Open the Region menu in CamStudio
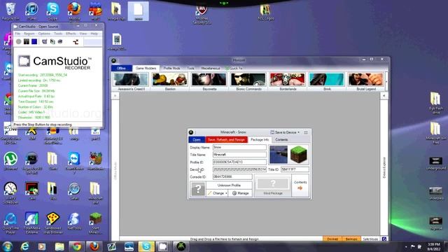448x252 pixels. click(x=29, y=34)
